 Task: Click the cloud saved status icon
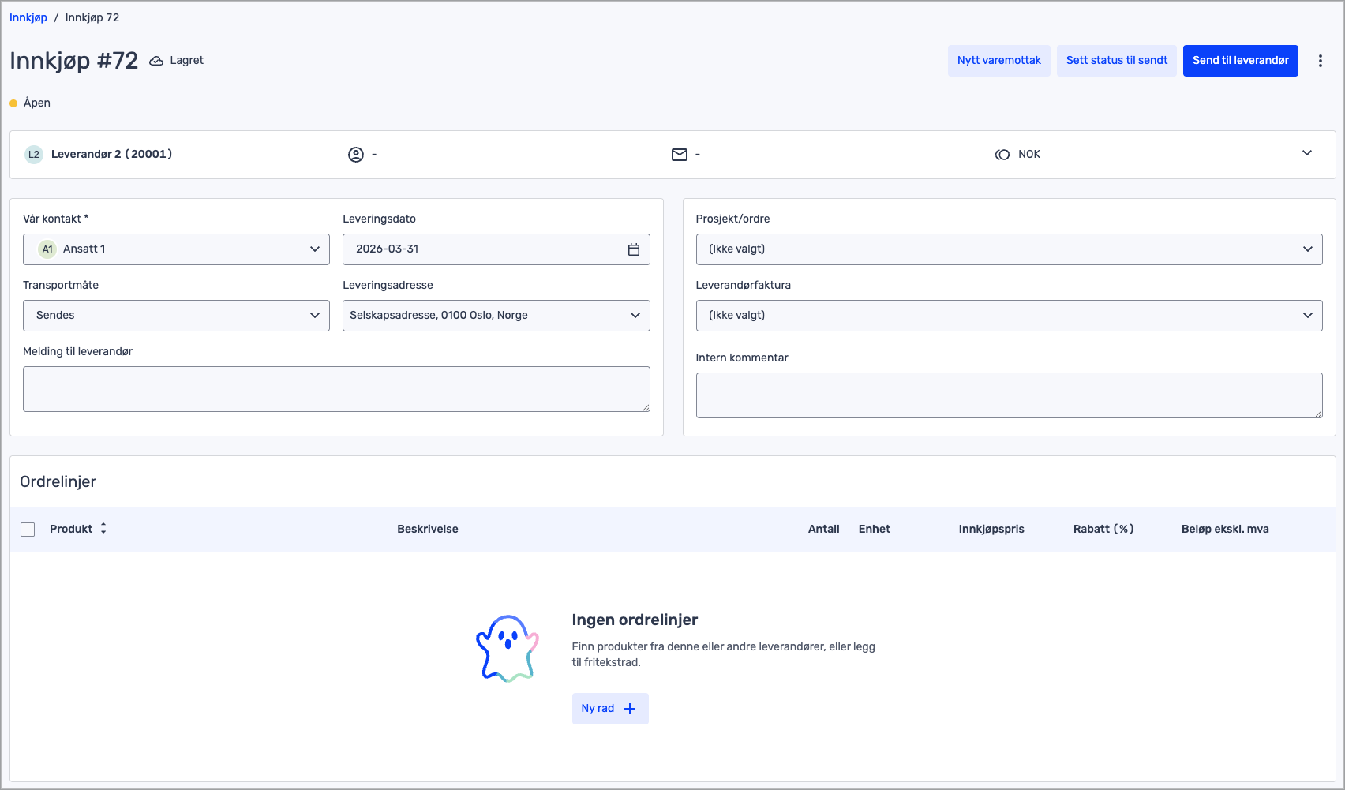click(156, 61)
